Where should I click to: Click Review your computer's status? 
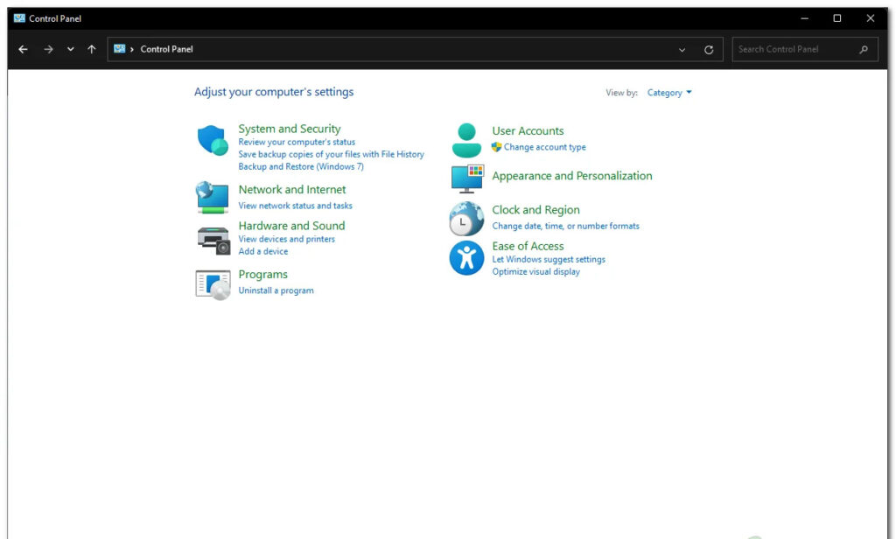tap(297, 142)
